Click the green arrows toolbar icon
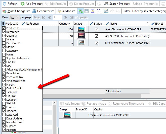This screenshot has width=166, height=134. click(80, 11)
